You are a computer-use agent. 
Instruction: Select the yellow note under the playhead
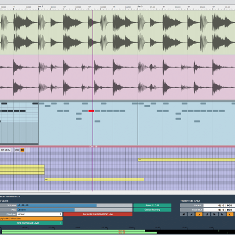[x=94, y=180]
